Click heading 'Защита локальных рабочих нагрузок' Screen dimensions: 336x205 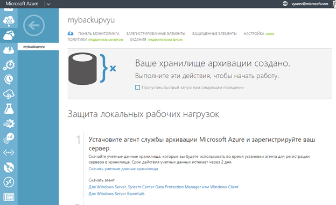(143, 114)
